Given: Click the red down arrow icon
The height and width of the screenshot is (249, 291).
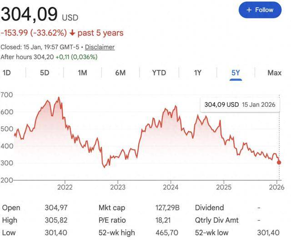Looking at the screenshot, I should [72, 33].
